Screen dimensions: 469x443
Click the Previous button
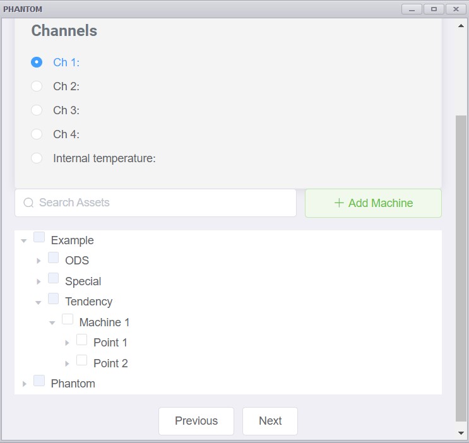point(196,421)
